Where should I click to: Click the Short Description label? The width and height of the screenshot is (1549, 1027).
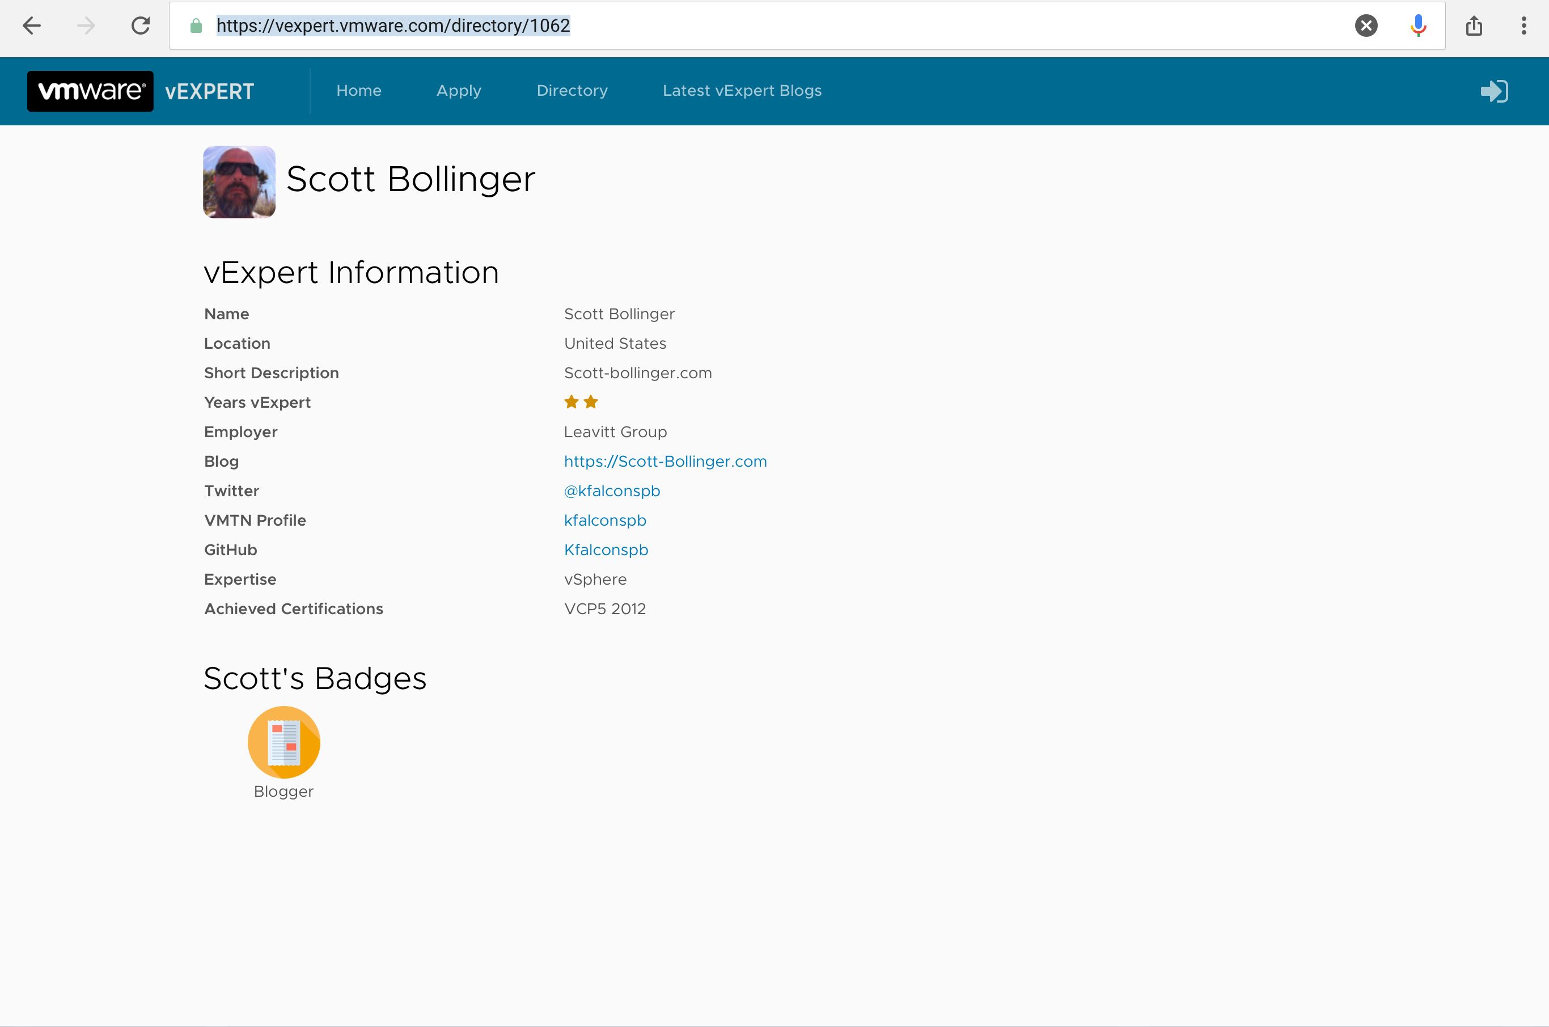[x=271, y=373]
